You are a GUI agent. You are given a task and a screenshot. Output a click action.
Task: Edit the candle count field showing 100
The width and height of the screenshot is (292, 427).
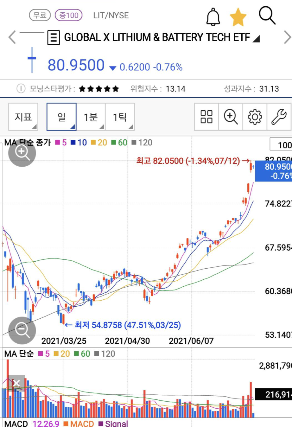[281, 145]
